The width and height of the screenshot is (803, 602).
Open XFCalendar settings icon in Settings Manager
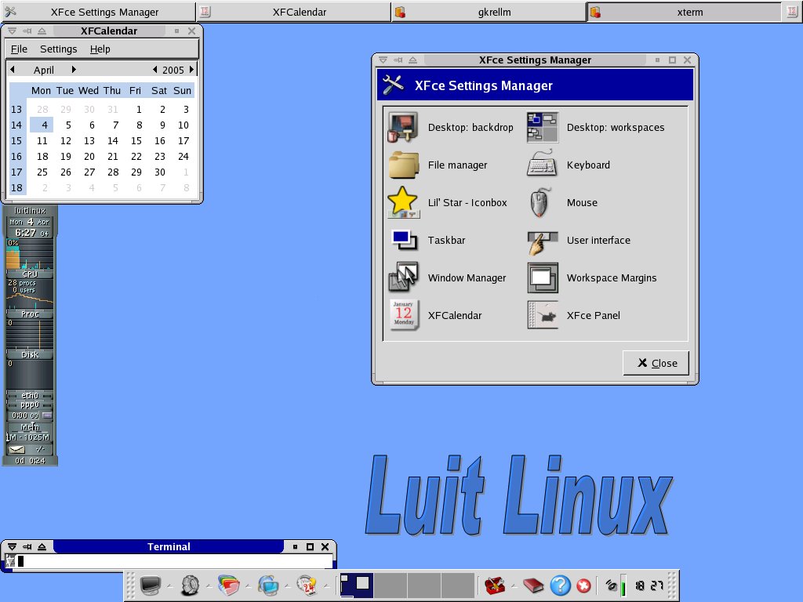[x=404, y=315]
